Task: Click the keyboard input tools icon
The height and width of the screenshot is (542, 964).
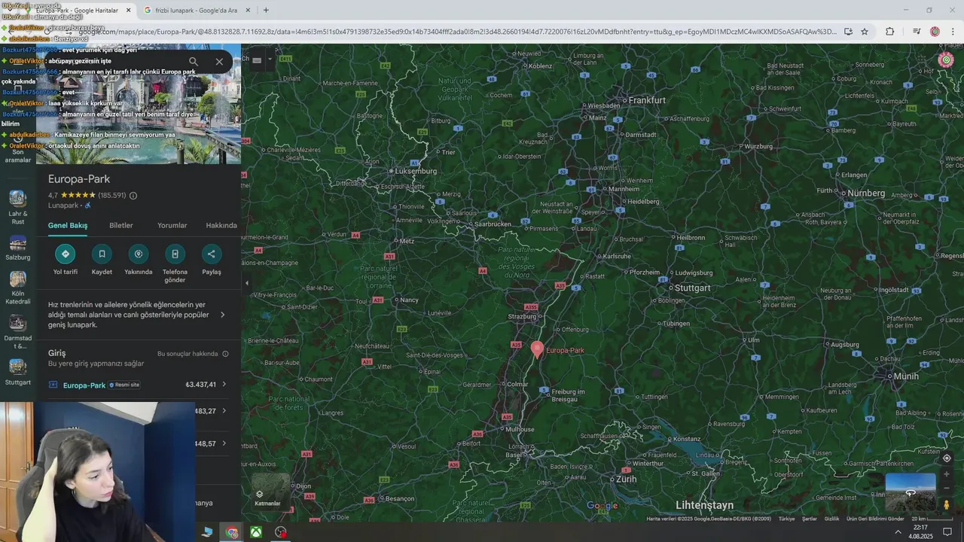Action: click(257, 60)
